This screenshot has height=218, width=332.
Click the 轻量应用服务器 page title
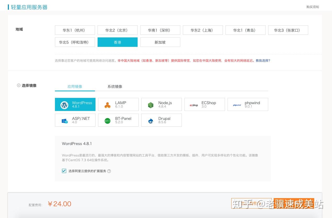[29, 7]
